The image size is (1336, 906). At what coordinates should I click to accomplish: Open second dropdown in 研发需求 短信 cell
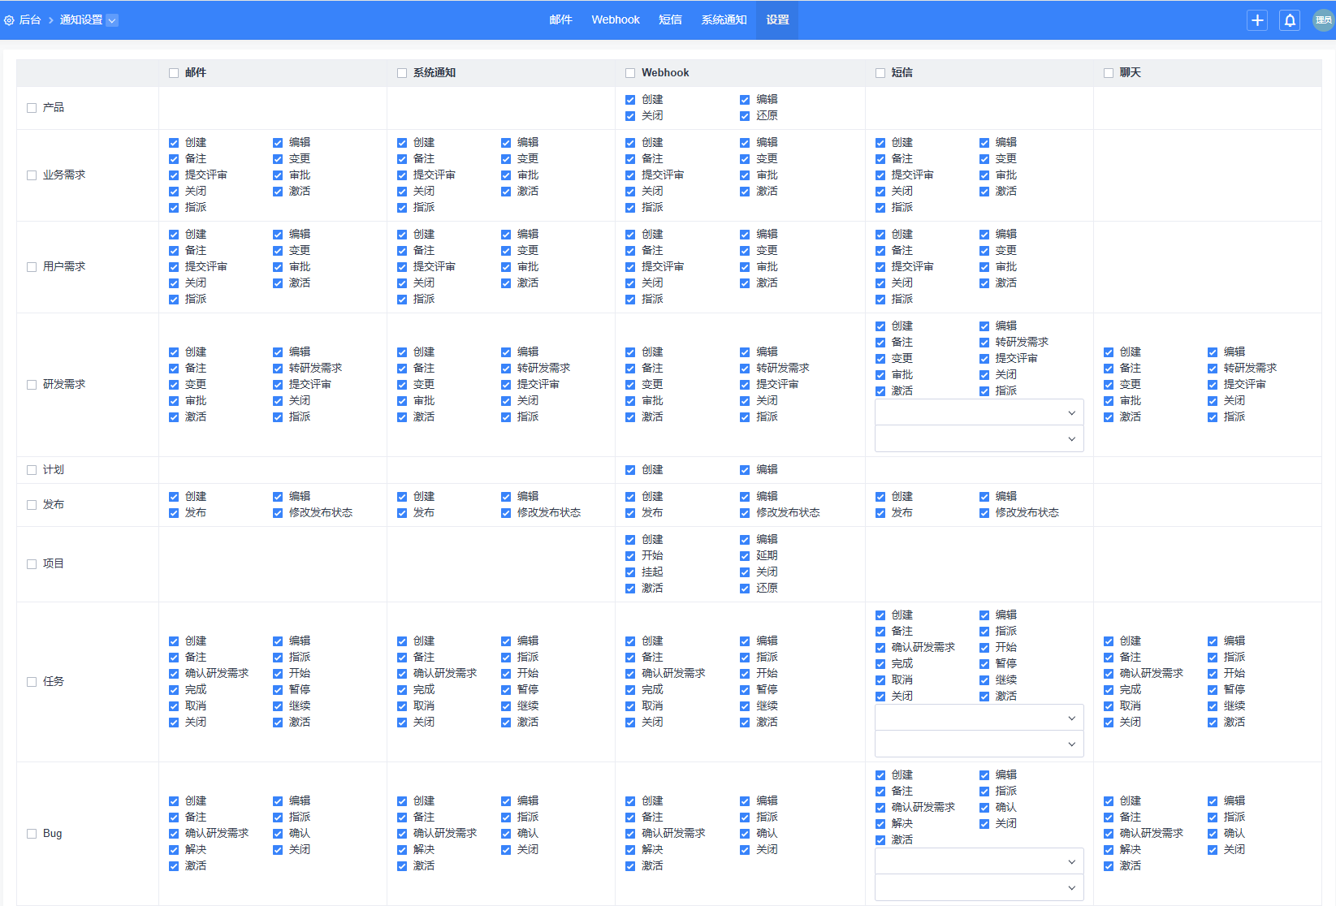pyautogui.click(x=979, y=438)
